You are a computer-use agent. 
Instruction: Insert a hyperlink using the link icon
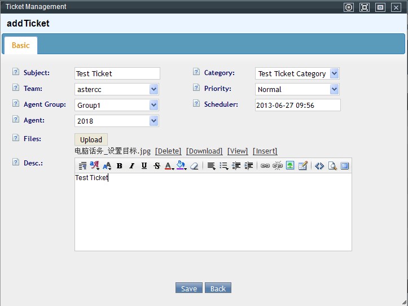(265, 166)
